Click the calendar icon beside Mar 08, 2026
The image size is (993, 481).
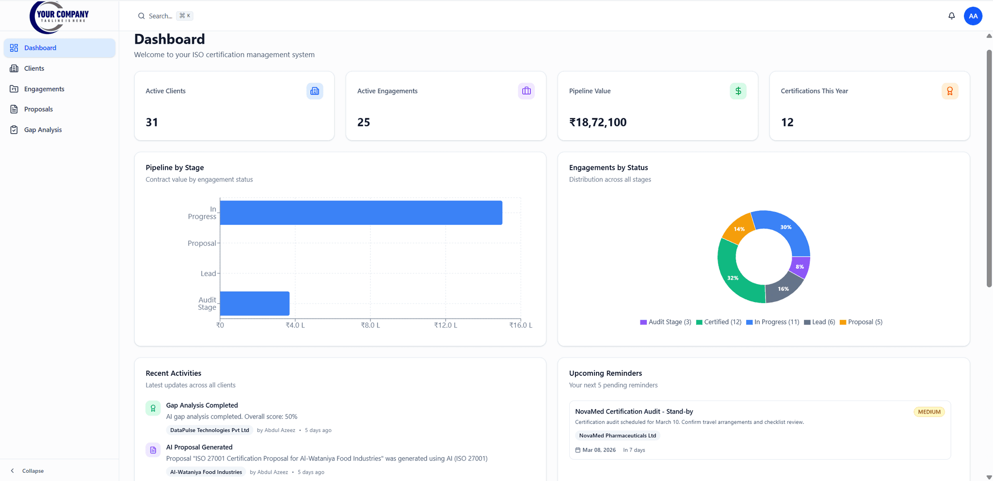(577, 450)
